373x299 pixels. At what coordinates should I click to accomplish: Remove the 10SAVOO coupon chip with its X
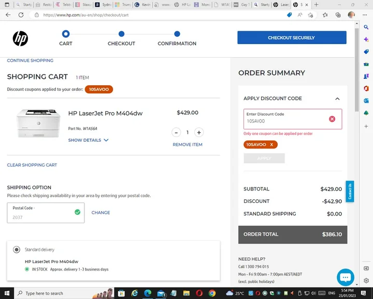pyautogui.click(x=271, y=144)
